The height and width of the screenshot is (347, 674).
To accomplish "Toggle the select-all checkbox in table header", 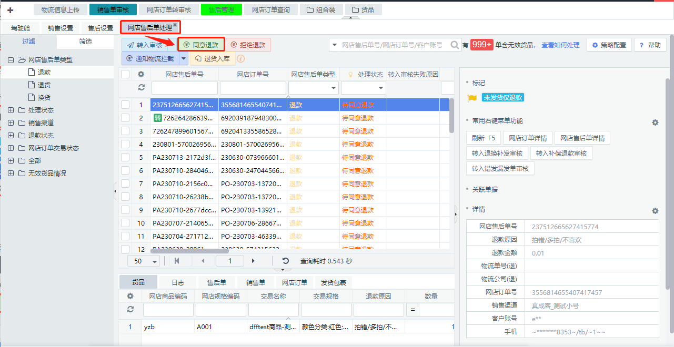I will point(125,74).
